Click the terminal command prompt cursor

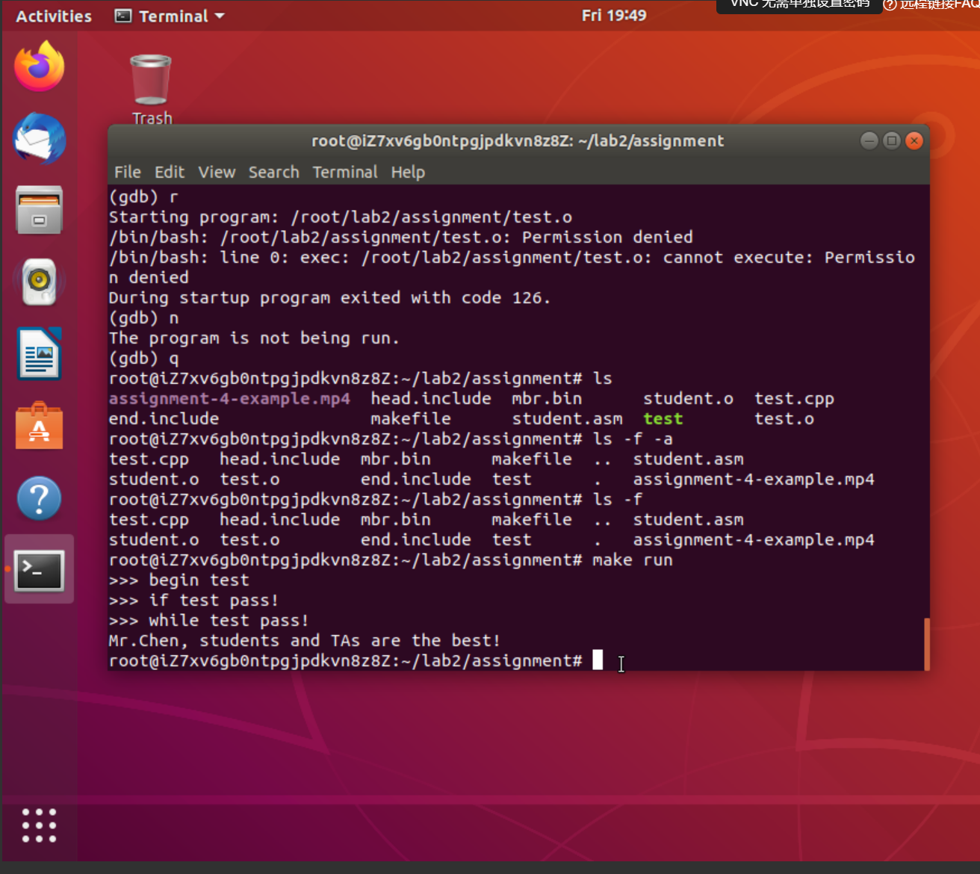[x=598, y=660]
